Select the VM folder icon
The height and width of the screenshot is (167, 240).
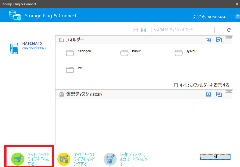tap(70, 70)
